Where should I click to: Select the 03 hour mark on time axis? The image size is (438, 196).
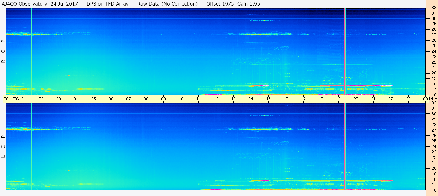59,99
